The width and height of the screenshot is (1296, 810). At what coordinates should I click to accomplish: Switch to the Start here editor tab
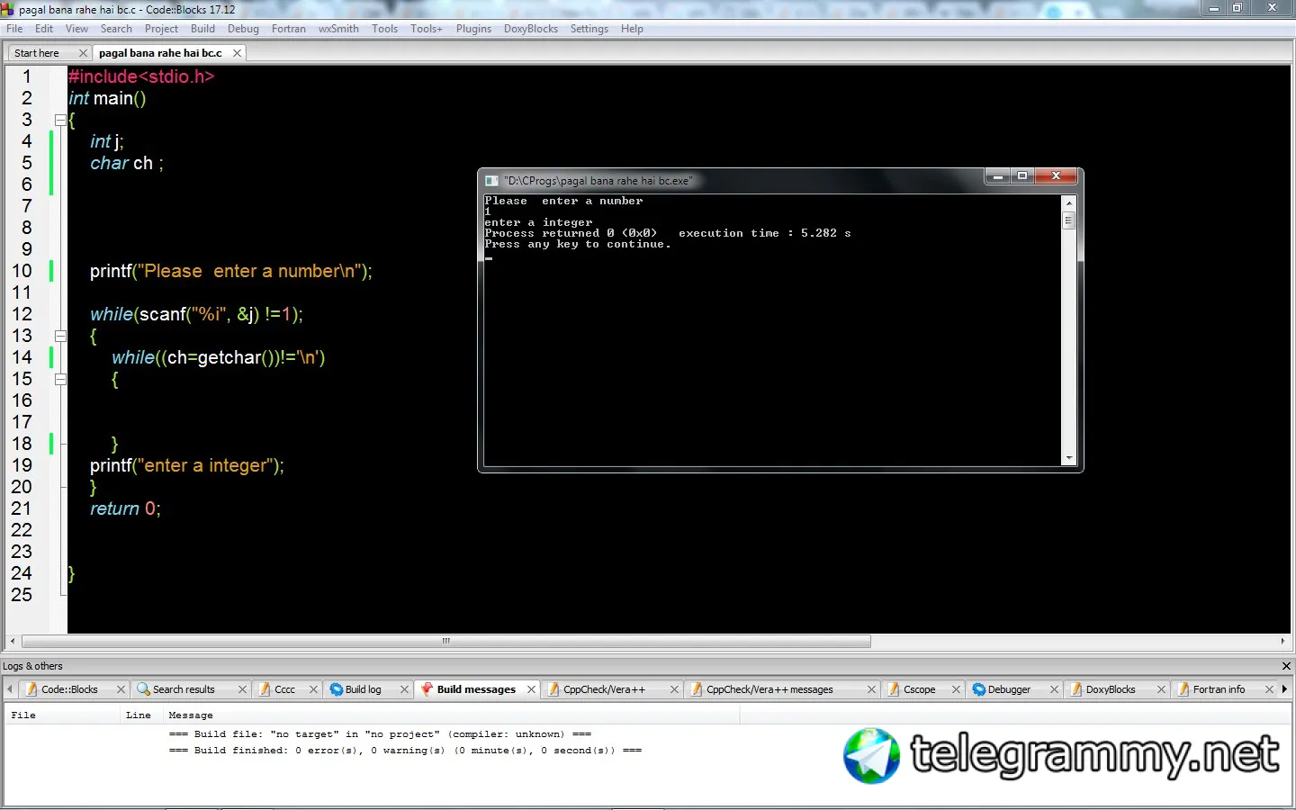click(x=37, y=53)
